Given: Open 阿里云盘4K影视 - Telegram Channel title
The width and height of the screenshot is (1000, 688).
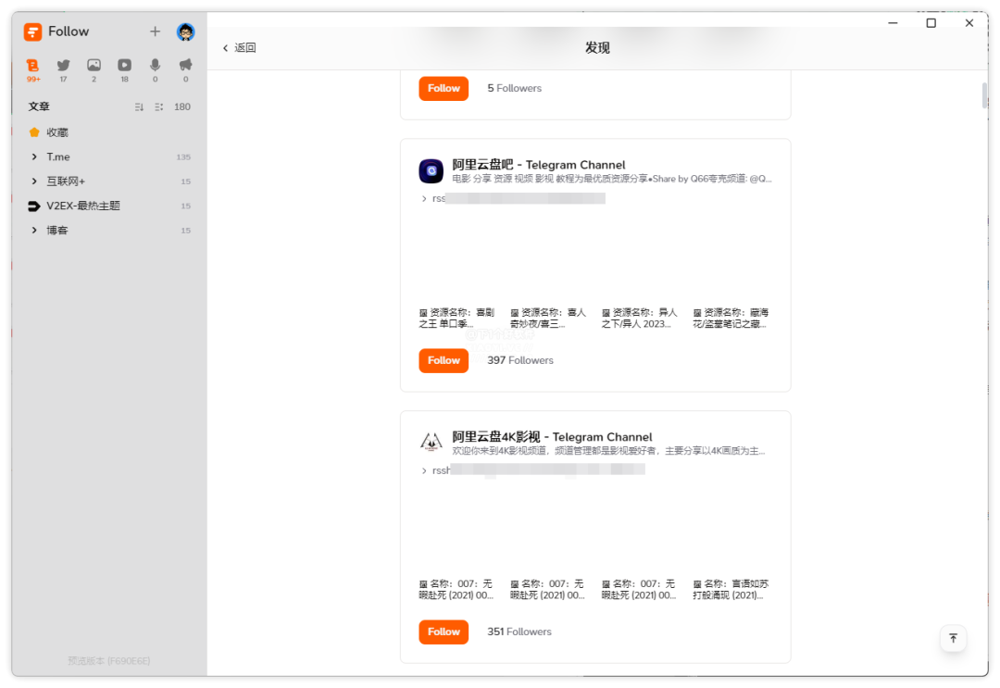Looking at the screenshot, I should 552,437.
